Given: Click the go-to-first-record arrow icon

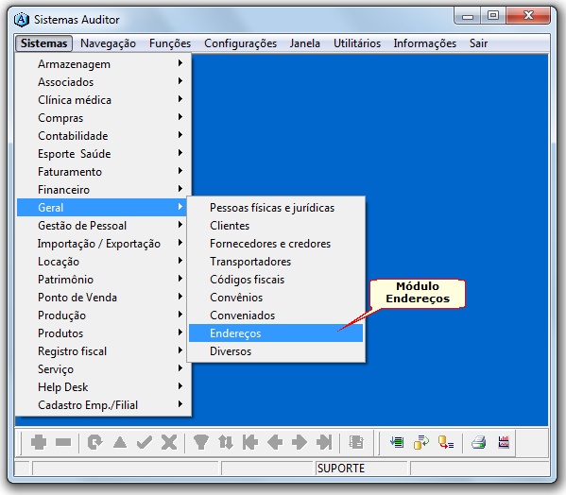Looking at the screenshot, I should (x=250, y=442).
